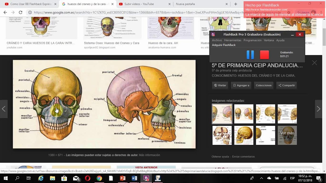Close the huesos del craneo tab
This screenshot has width=326, height=183.
click(112, 4)
